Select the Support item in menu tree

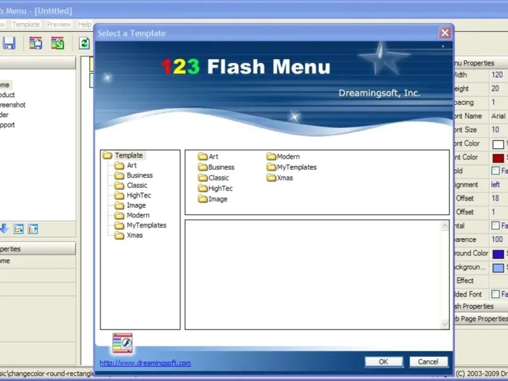click(x=8, y=124)
